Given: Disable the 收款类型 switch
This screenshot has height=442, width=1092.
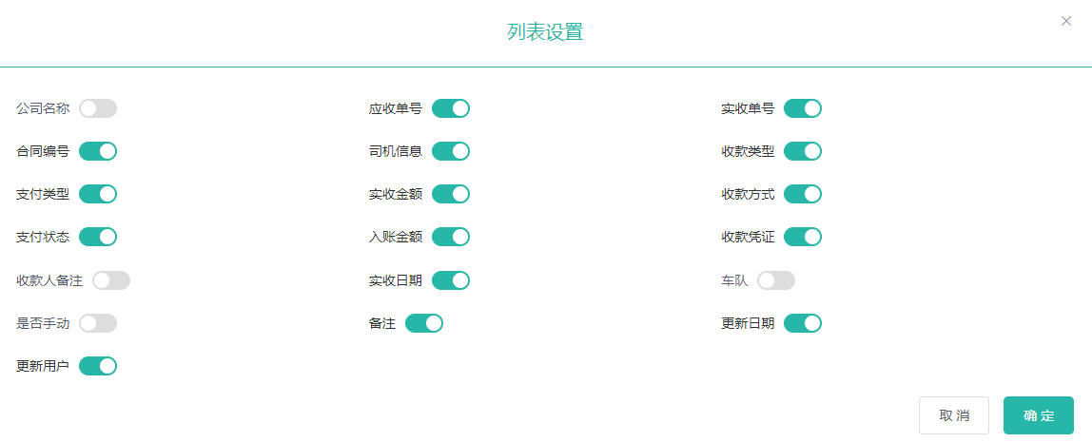Looking at the screenshot, I should click(803, 151).
